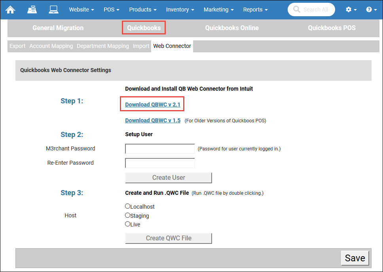
Task: Go to the Home icon
Action: point(11,10)
